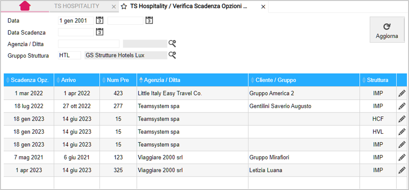Image resolution: width=409 pixels, height=190 pixels.
Task: Star the Verifica Scadenza Opzioni tab as favorite
Action: [x=124, y=7]
